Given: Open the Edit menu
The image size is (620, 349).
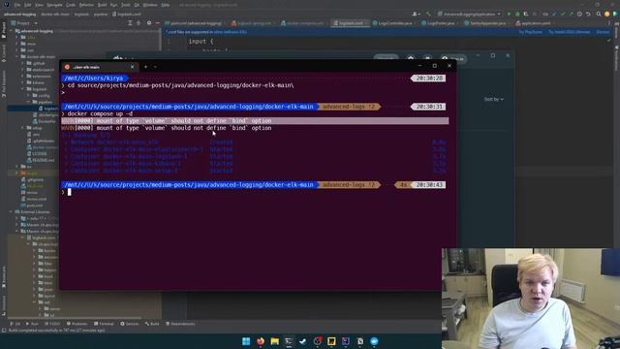Looking at the screenshot, I should pyautogui.click(x=28, y=5).
